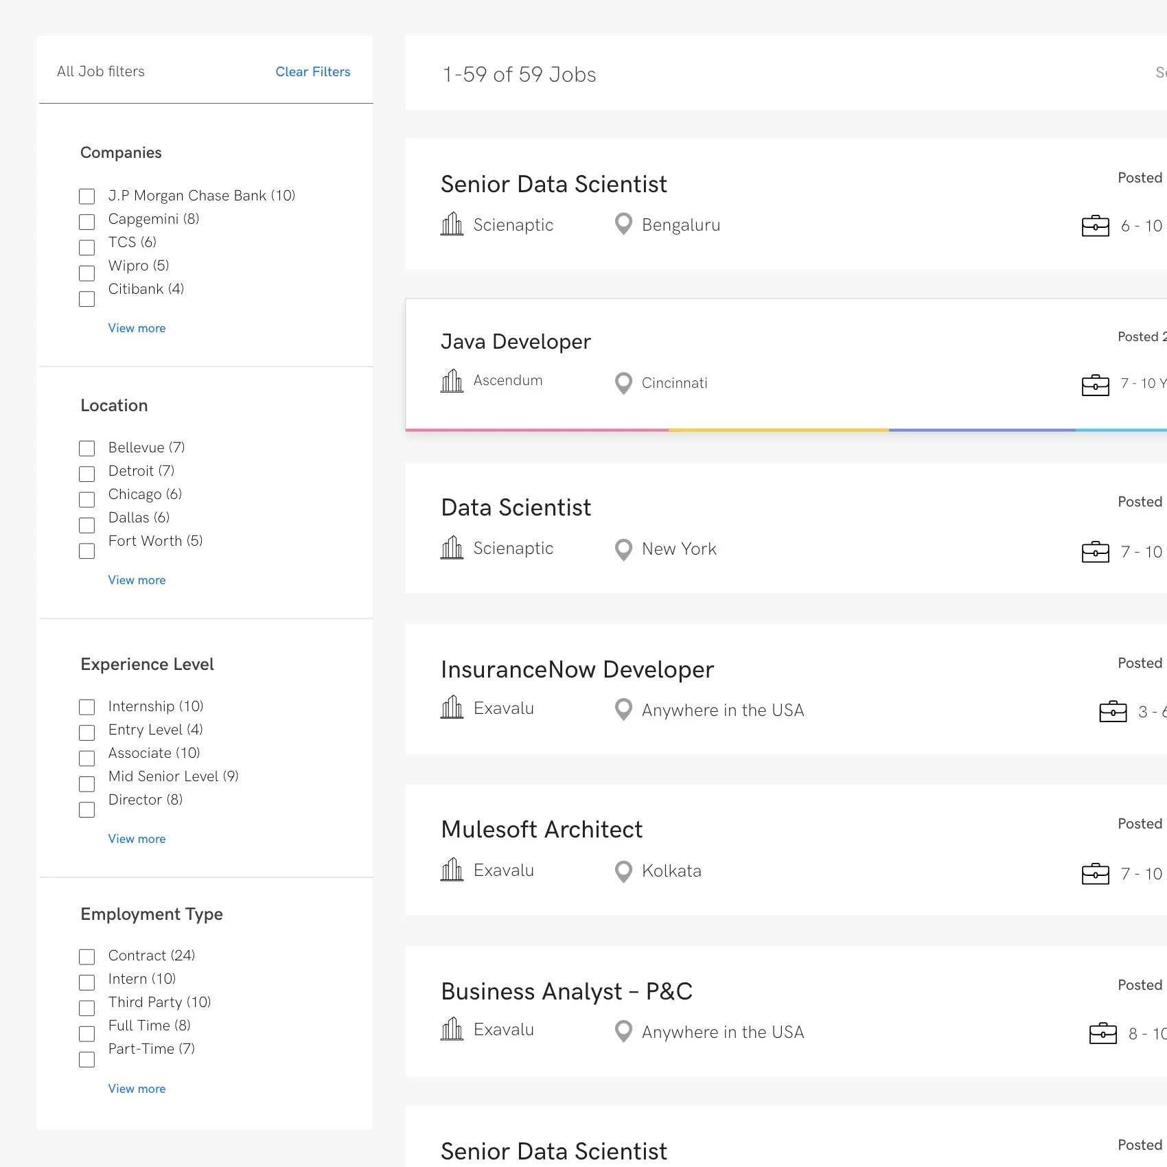Click the location pin icon beside Bengaluru

(x=623, y=224)
